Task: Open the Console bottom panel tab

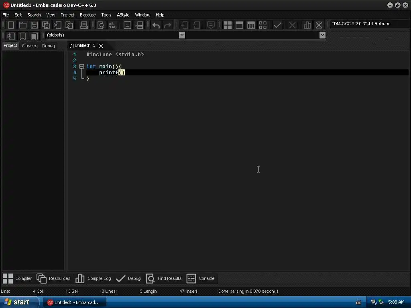Action: (x=201, y=278)
